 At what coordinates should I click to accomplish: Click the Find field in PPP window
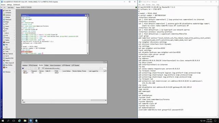coord(103,68)
